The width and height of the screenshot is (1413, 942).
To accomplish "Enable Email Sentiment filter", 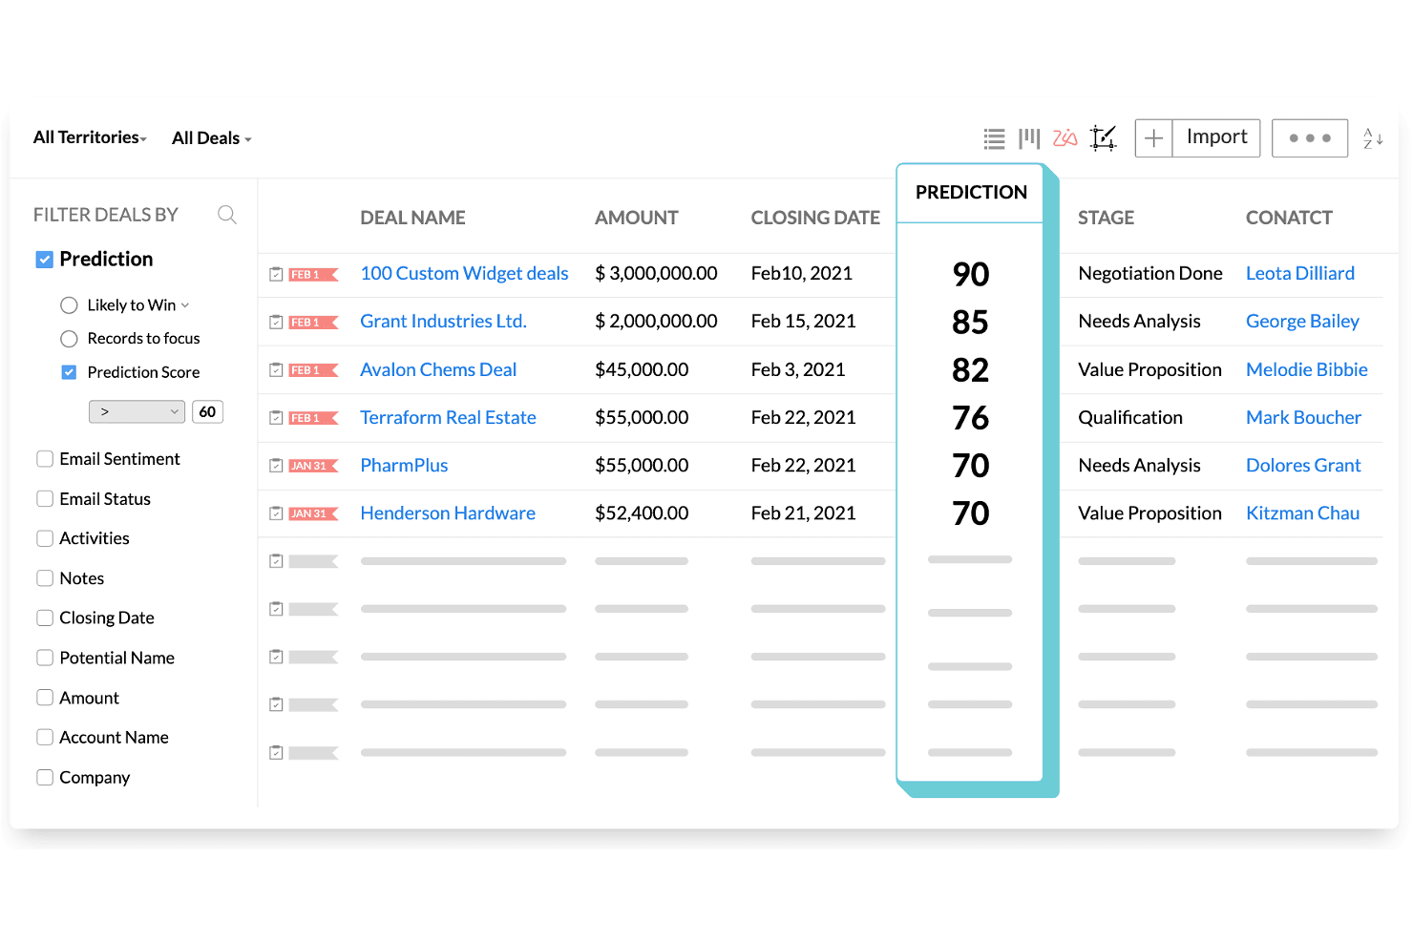I will (45, 459).
